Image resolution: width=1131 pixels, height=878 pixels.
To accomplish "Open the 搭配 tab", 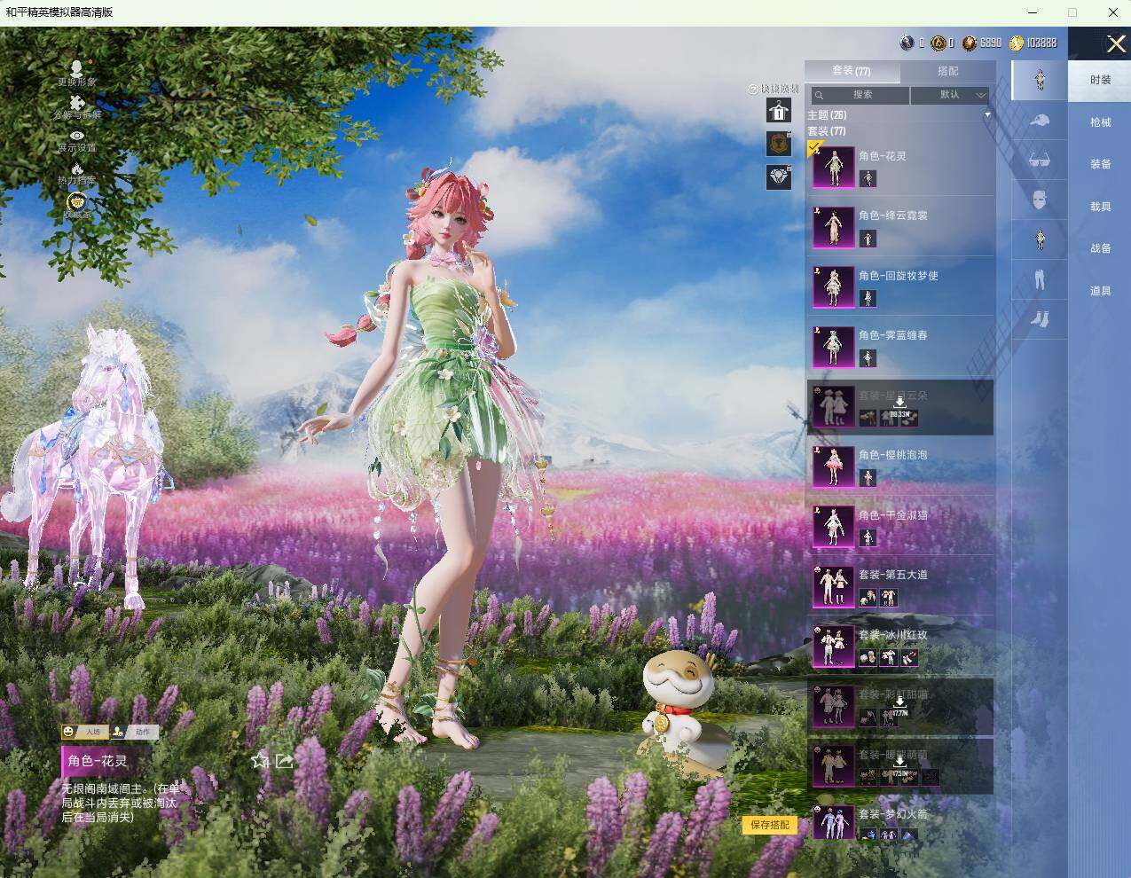I will coord(947,71).
